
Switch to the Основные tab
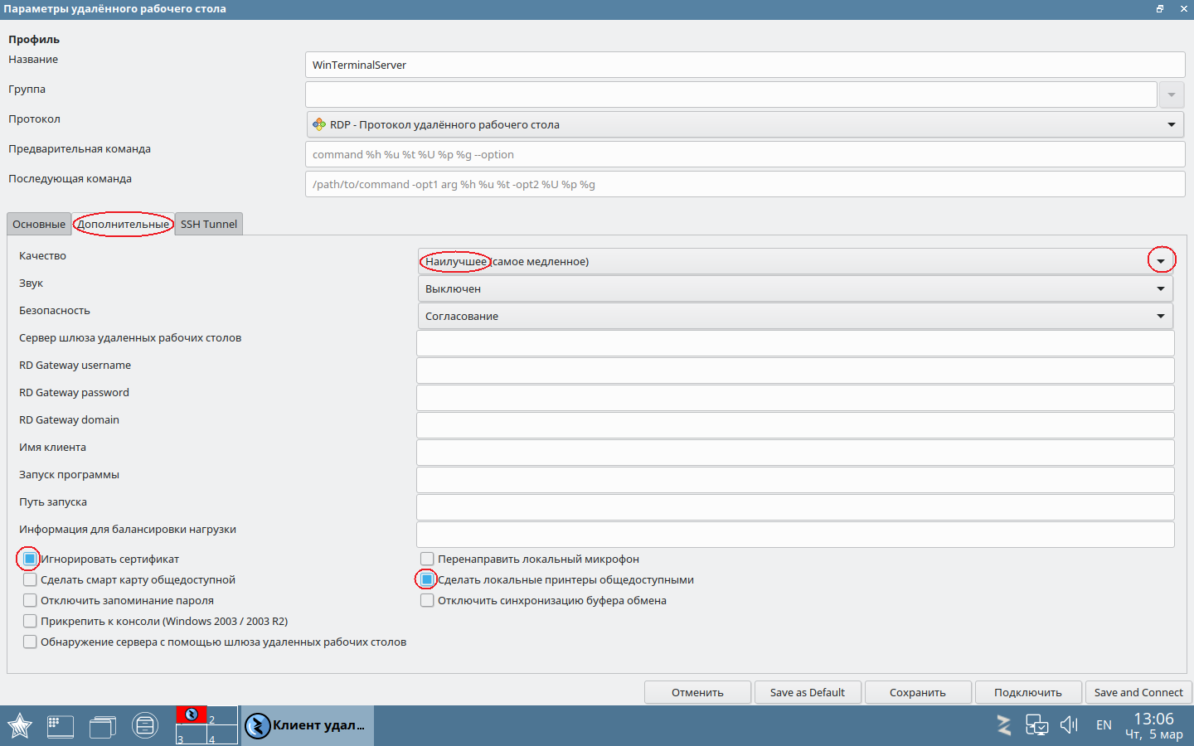coord(39,224)
